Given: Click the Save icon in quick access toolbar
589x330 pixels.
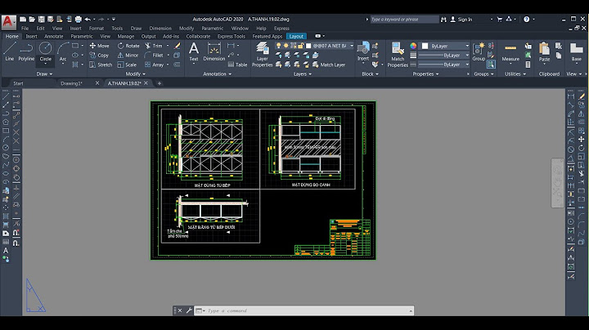Looking at the screenshot, I should [42, 19].
